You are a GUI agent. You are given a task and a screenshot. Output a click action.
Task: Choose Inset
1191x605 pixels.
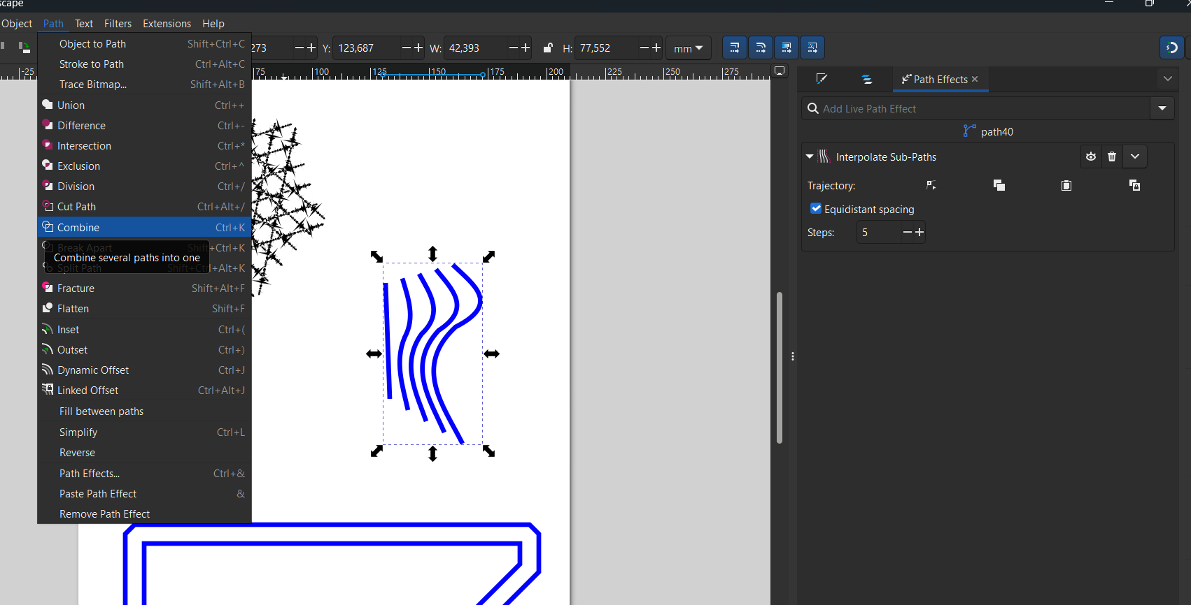click(x=144, y=330)
